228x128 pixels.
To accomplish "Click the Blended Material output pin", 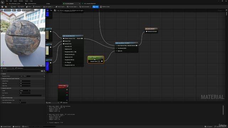I will pyautogui.click(x=137, y=46).
